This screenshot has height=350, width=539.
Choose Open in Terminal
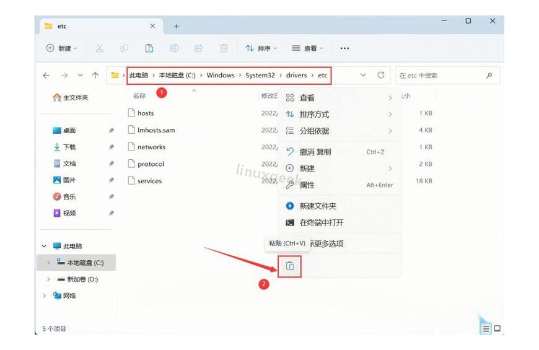click(x=340, y=222)
